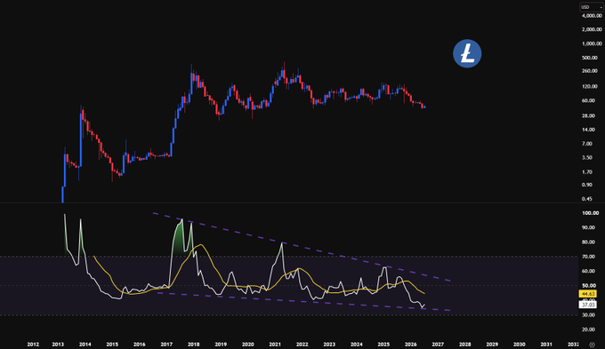Click the 2016 label on time axis
Image resolution: width=605 pixels, height=349 pixels.
point(140,345)
